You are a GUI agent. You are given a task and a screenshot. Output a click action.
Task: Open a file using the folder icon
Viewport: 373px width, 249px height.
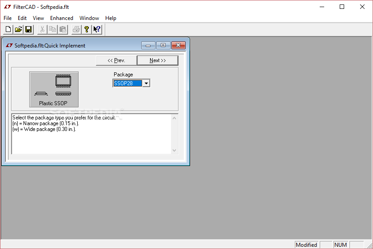point(18,29)
